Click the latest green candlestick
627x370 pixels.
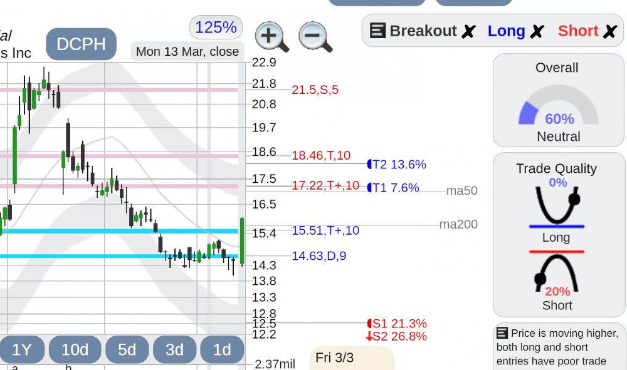pos(242,241)
